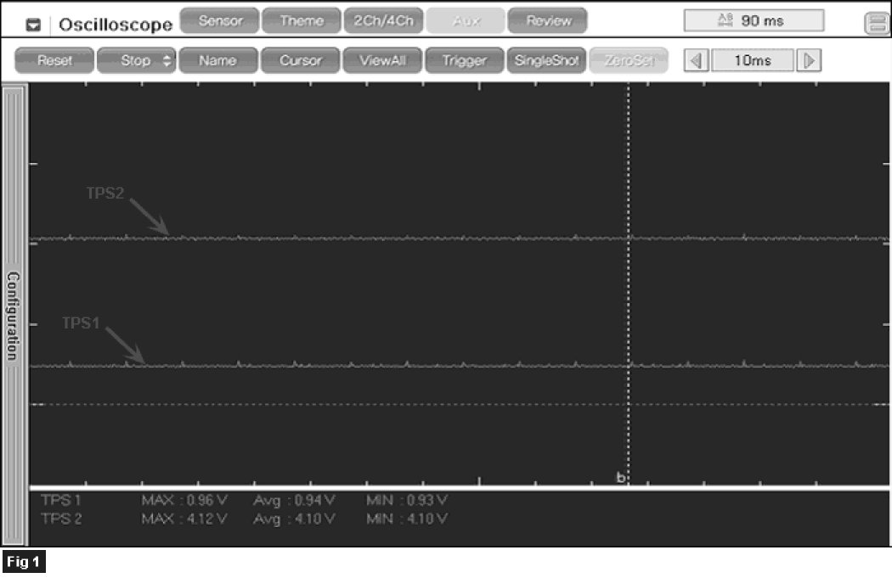Increase time base with right arrow
Image resolution: width=892 pixels, height=578 pixels.
(810, 60)
